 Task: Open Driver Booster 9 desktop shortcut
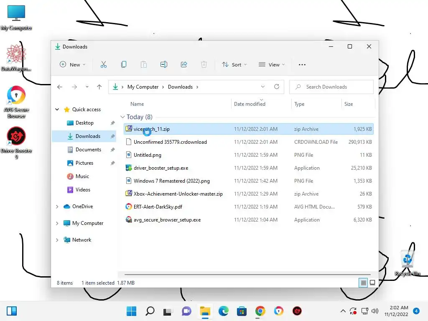click(x=16, y=143)
